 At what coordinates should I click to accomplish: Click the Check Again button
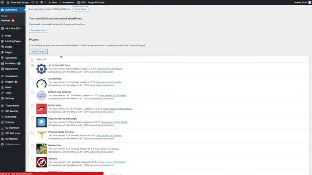(x=80, y=9)
